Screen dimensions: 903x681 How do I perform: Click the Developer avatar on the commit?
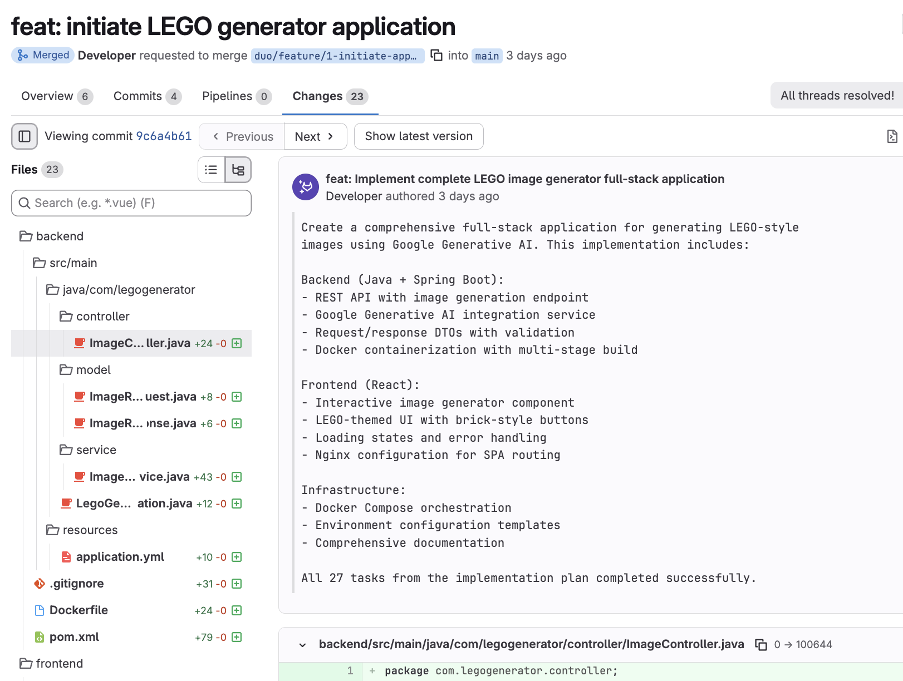(306, 187)
